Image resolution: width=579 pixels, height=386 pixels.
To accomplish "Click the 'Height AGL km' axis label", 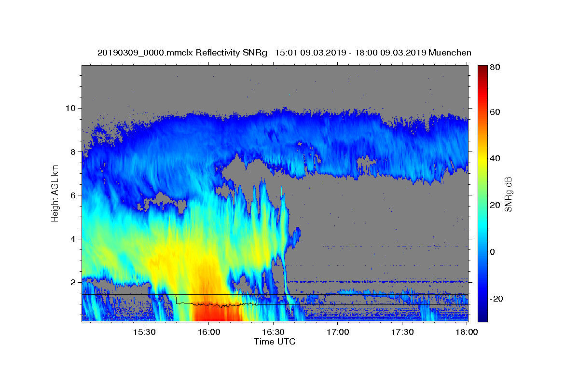I will pyautogui.click(x=55, y=193).
